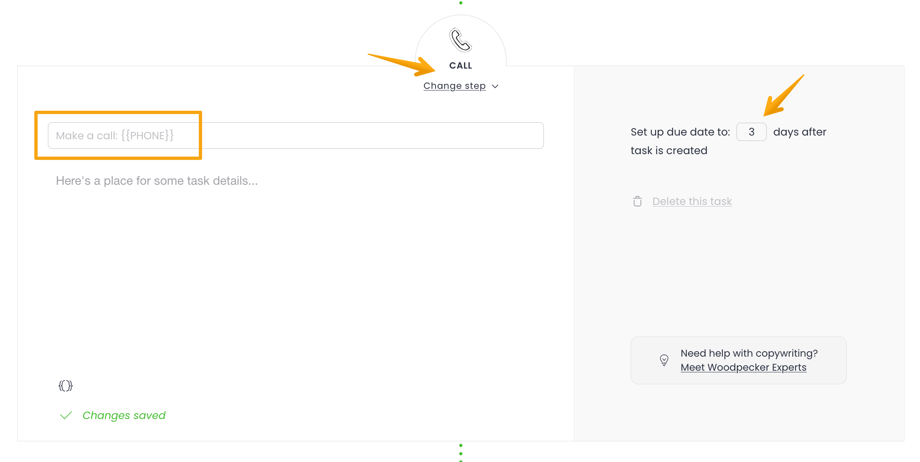920x462 pixels.
Task: Click the PHONE placeholder snippet in title
Action: point(147,136)
